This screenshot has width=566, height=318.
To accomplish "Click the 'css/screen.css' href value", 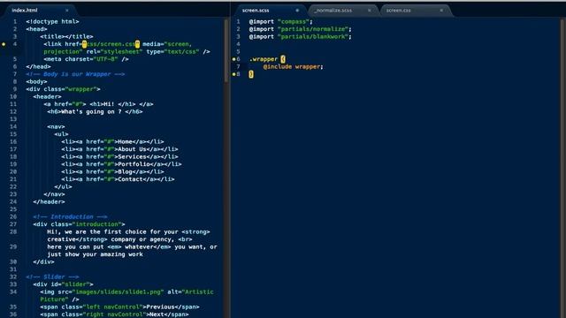I will (x=111, y=44).
